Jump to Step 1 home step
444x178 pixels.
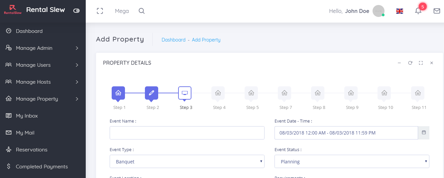pos(118,93)
